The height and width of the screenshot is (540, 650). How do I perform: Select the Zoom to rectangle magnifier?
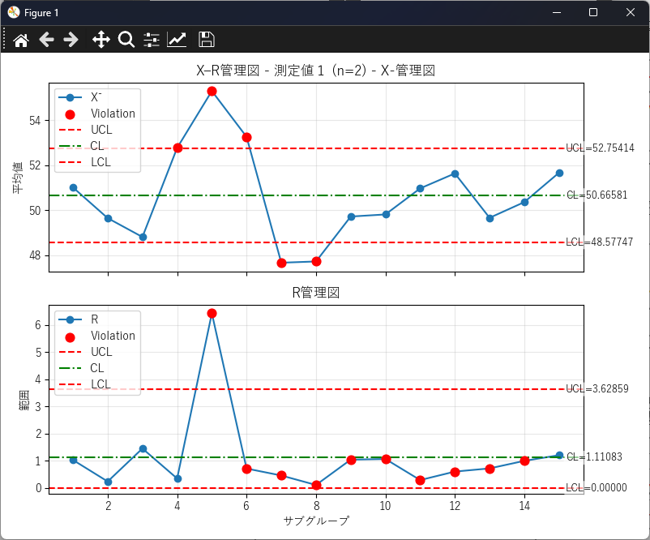(x=126, y=40)
